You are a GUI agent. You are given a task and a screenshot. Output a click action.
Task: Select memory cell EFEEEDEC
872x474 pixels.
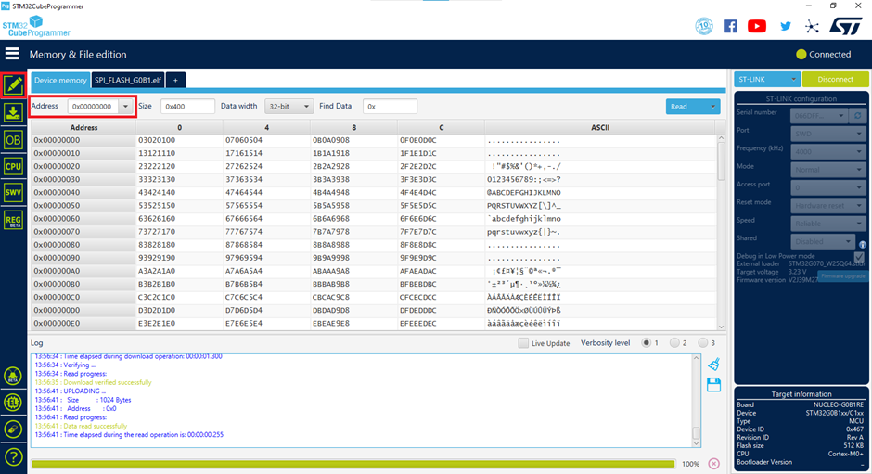(x=418, y=323)
